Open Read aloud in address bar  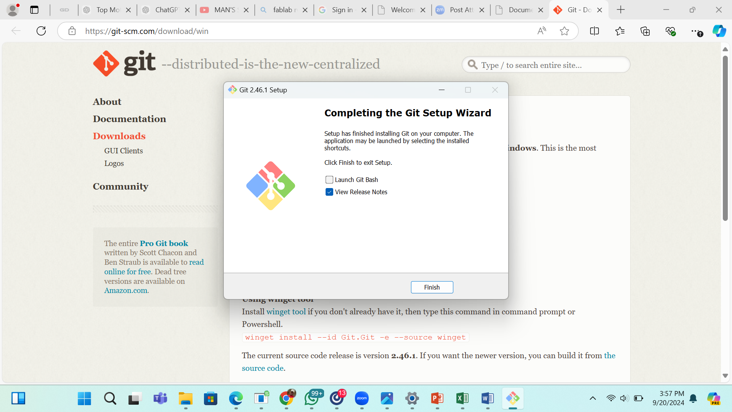pos(542,31)
